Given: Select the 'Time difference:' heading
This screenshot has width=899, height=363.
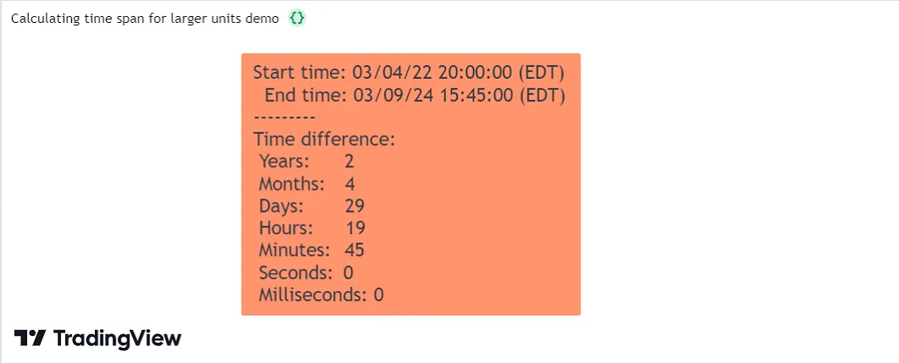Looking at the screenshot, I should [325, 139].
